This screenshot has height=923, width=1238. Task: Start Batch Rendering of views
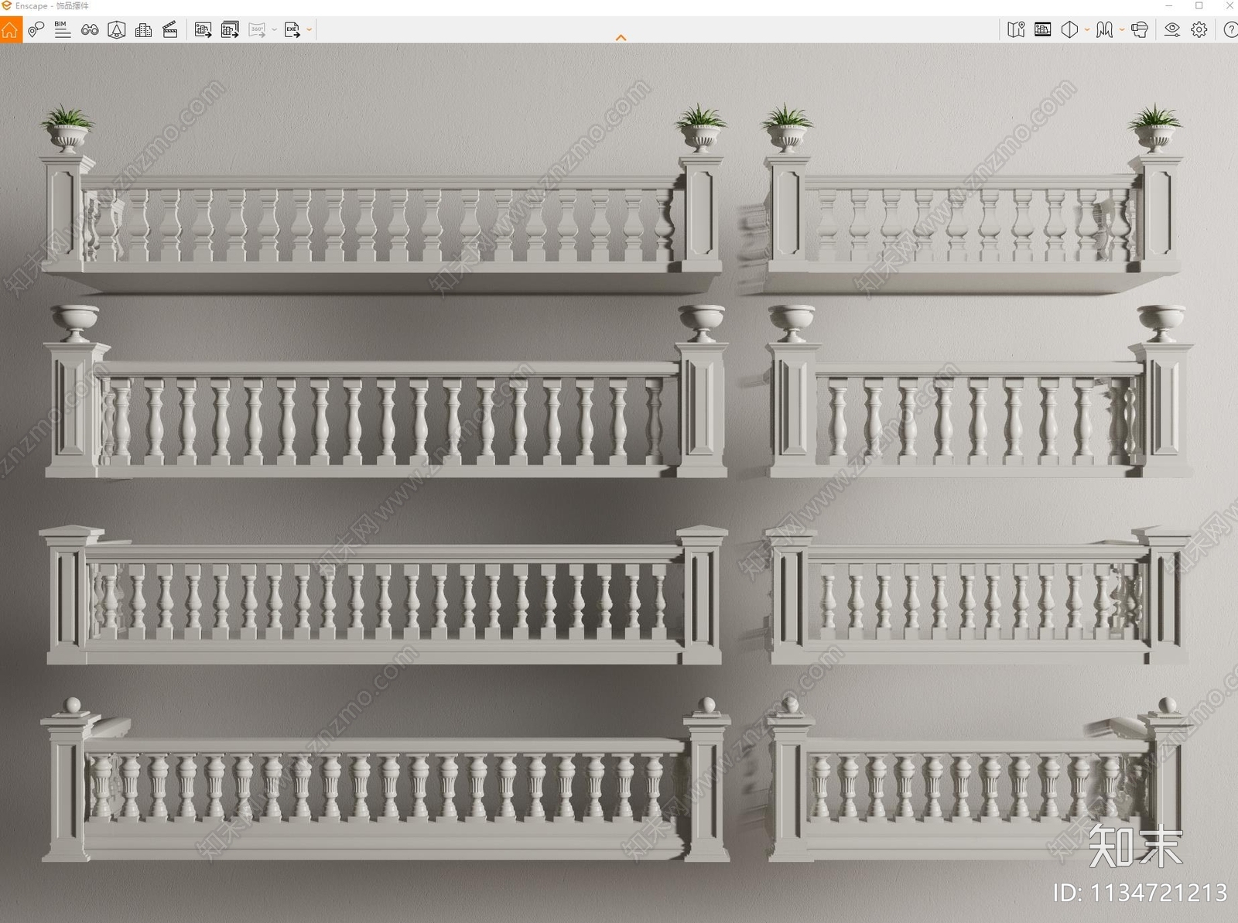pos(230,30)
